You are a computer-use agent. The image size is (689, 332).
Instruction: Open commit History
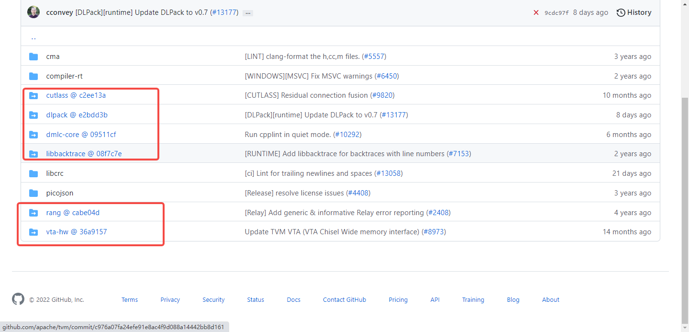coord(634,12)
